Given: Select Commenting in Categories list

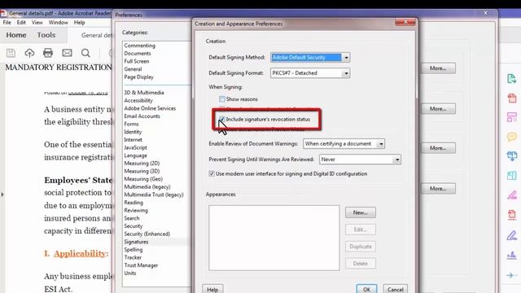Looking at the screenshot, I should pyautogui.click(x=139, y=46).
